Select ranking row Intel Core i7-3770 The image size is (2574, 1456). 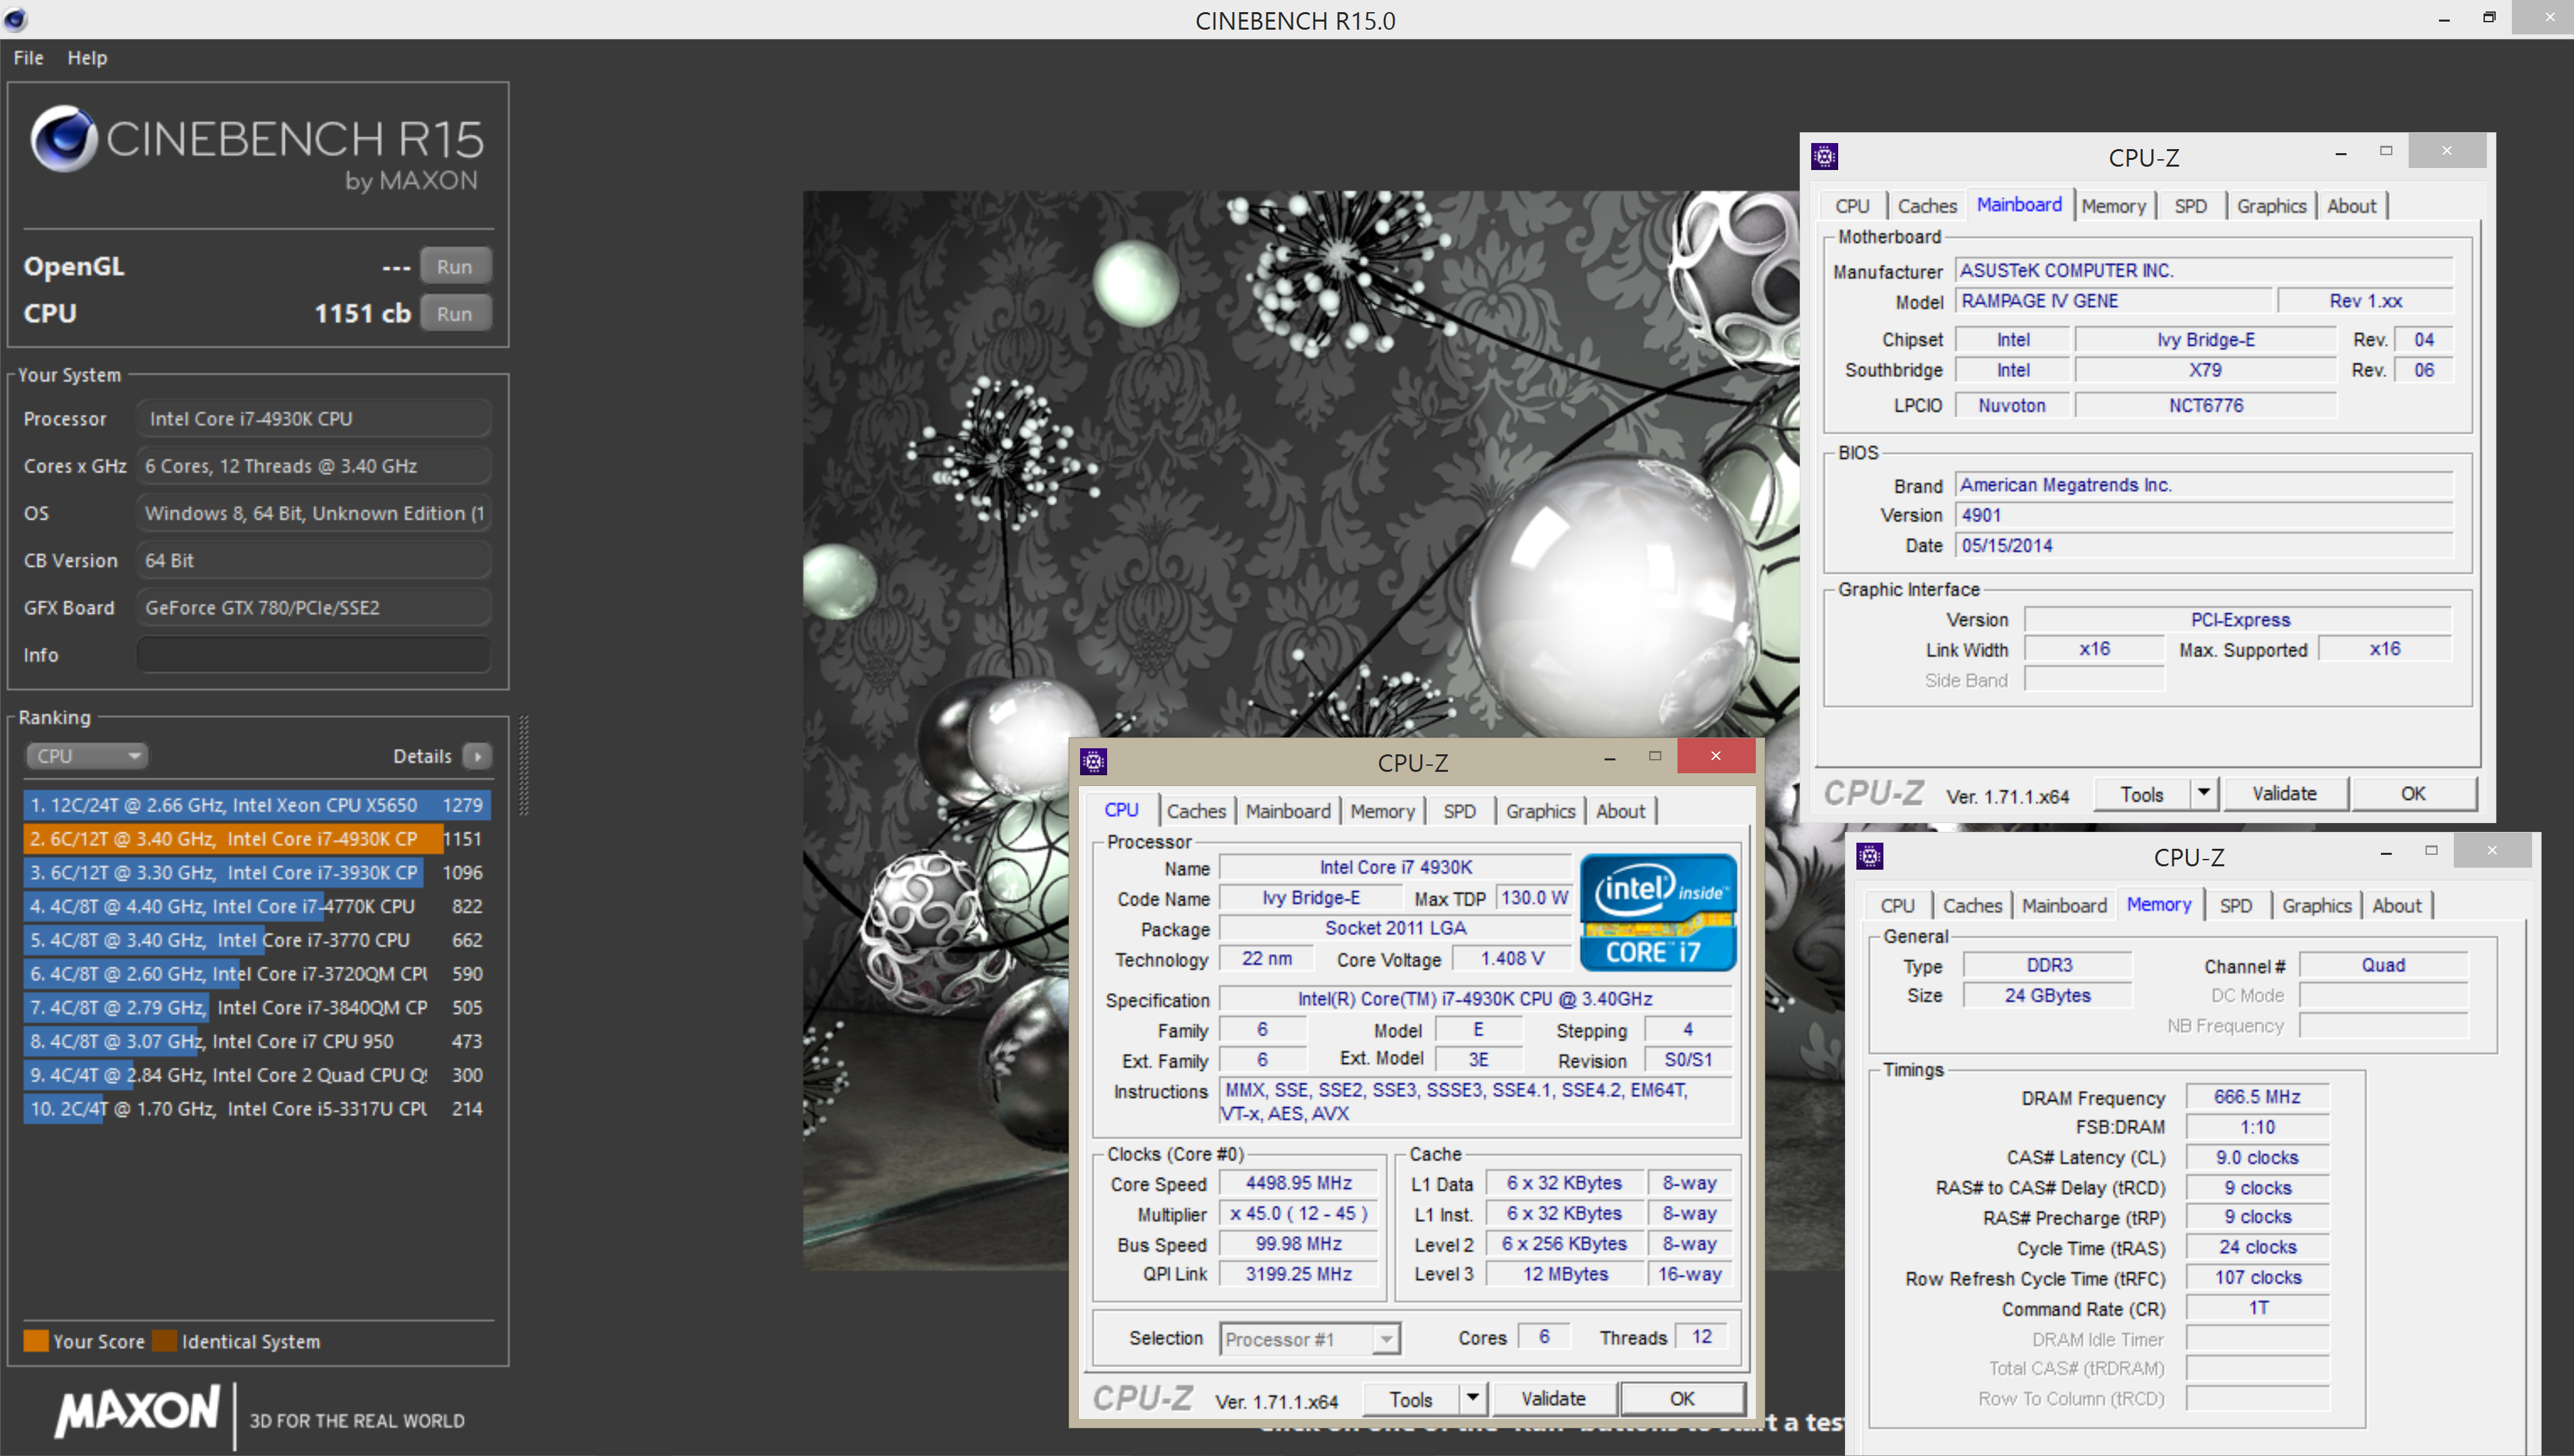point(256,940)
